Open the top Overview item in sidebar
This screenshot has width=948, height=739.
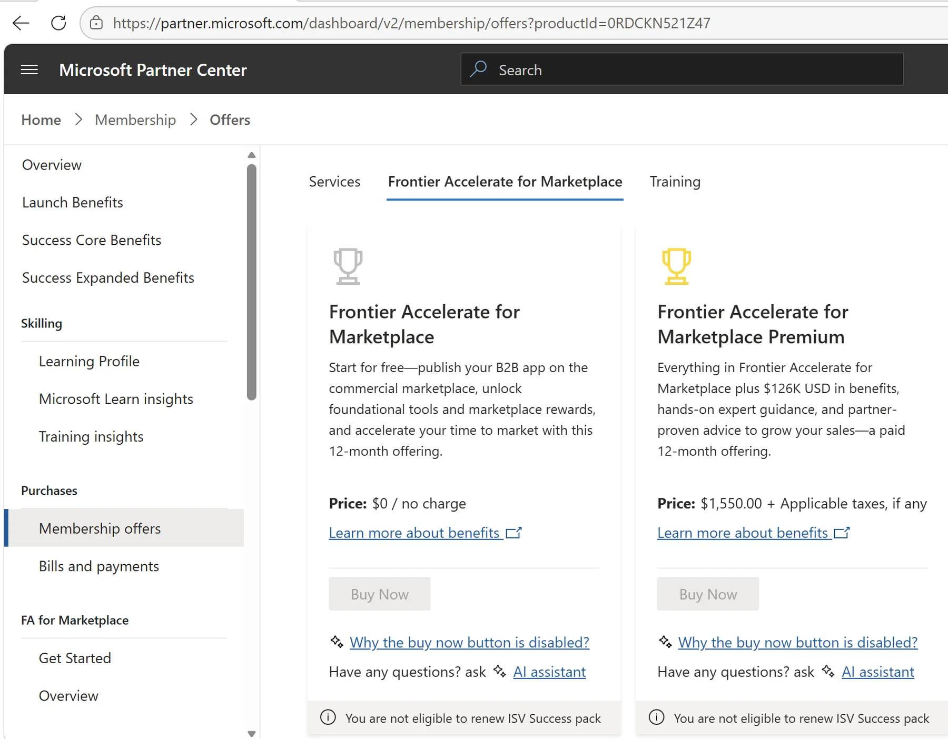coord(52,165)
